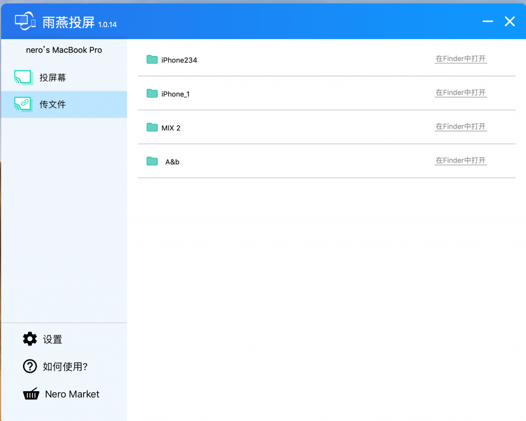This screenshot has width=526, height=421.
Task: Click the 传文件 file transfer icon
Action: click(23, 104)
